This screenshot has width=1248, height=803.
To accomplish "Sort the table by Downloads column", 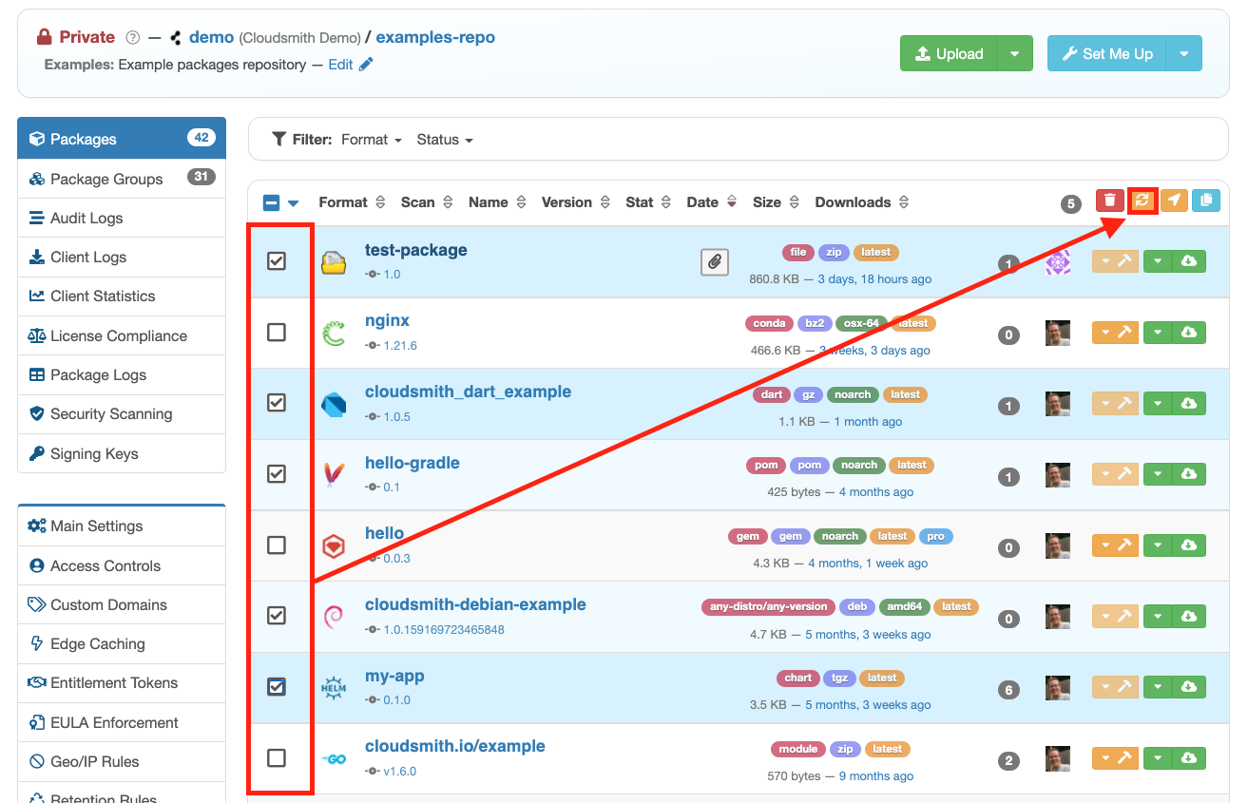I will tap(862, 202).
